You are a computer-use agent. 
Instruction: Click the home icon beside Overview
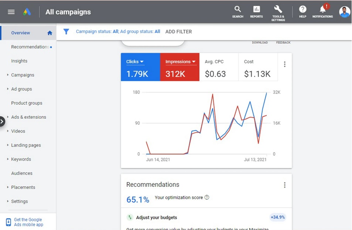(49, 33)
